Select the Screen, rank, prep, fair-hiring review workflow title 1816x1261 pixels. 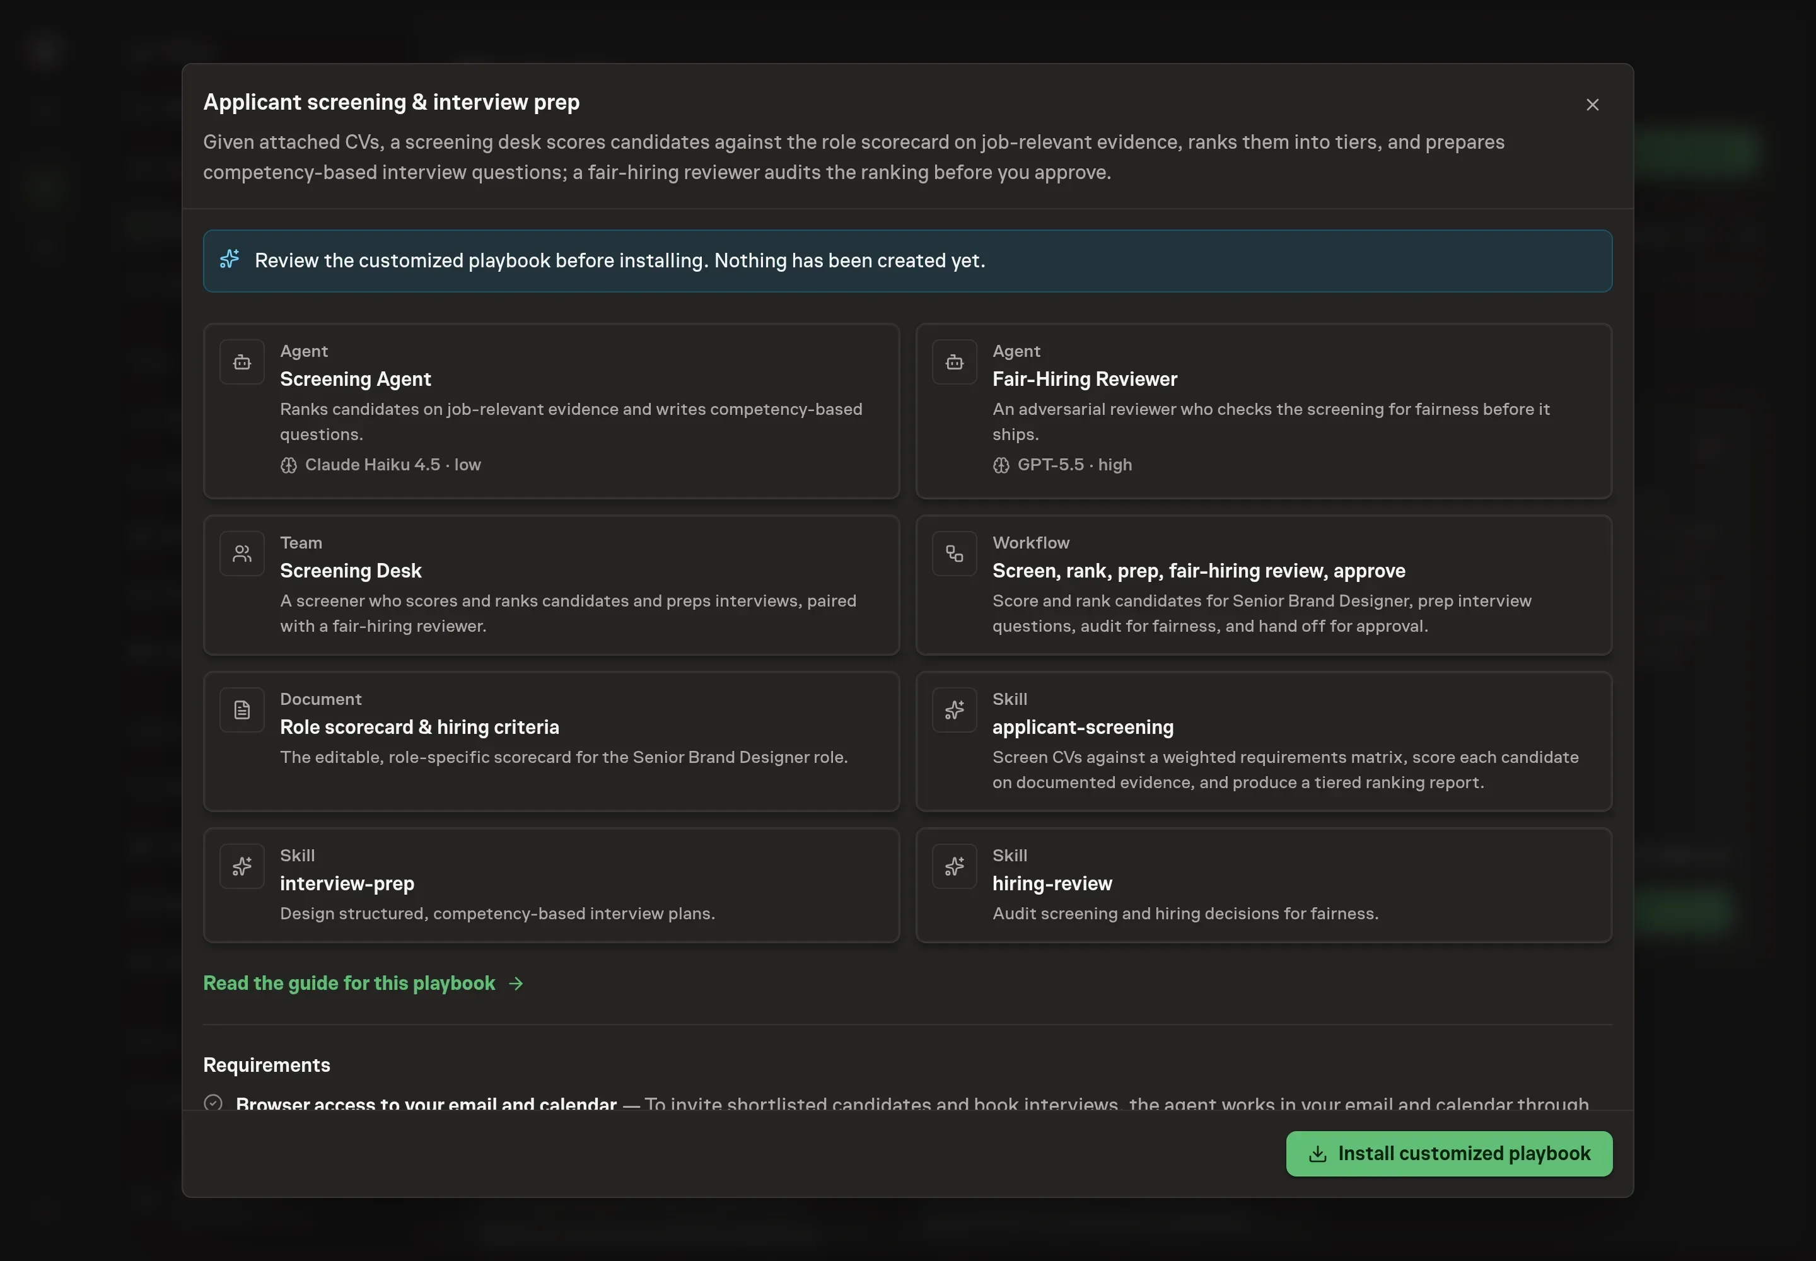point(1199,571)
